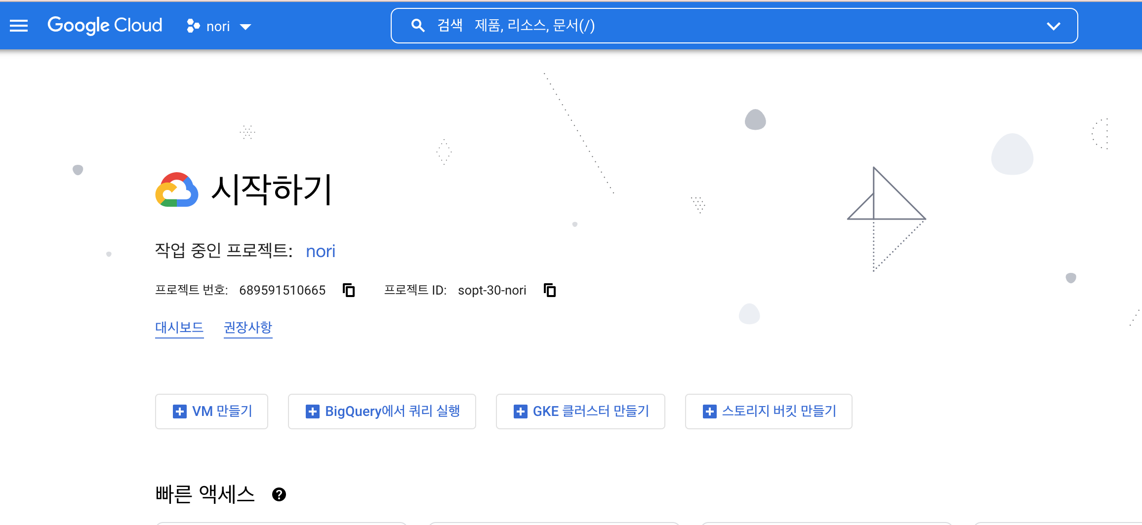This screenshot has height=525, width=1142.
Task: Copy the project ID sopt-30-nori
Action: click(x=550, y=290)
